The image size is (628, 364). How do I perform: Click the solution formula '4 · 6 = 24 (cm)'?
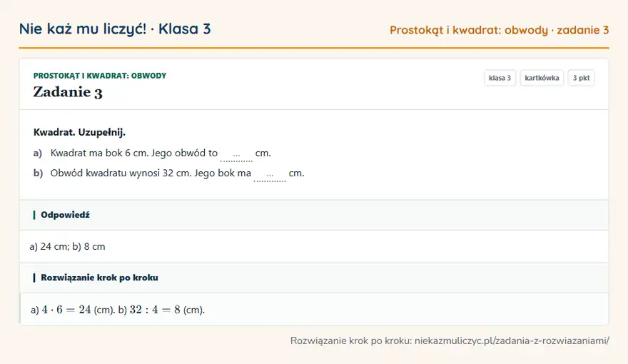pyautogui.click(x=78, y=310)
